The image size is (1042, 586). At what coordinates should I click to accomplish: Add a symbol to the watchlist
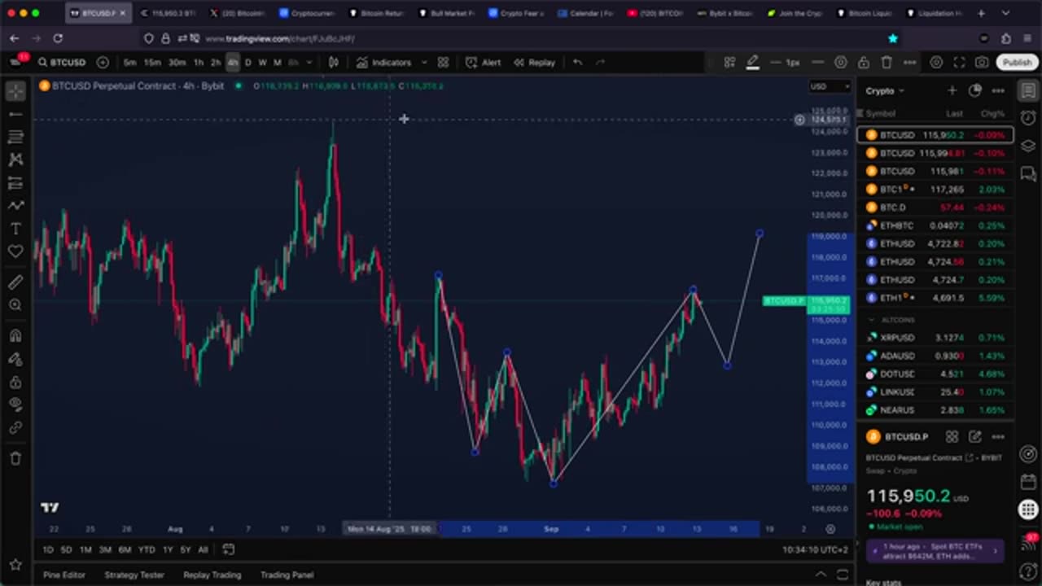pos(952,90)
